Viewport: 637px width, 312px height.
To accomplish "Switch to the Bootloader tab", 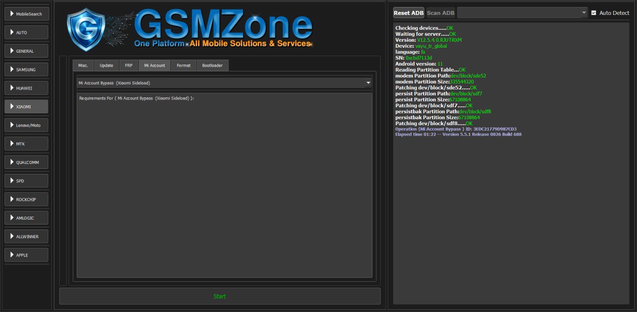I will [212, 65].
